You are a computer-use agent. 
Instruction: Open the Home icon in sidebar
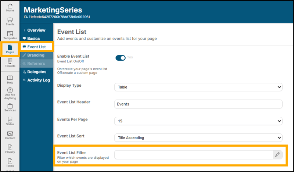click(x=10, y=7)
